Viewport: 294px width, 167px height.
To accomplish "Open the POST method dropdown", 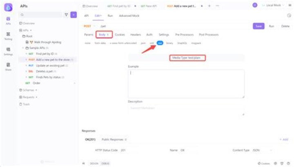I will point(87,26).
